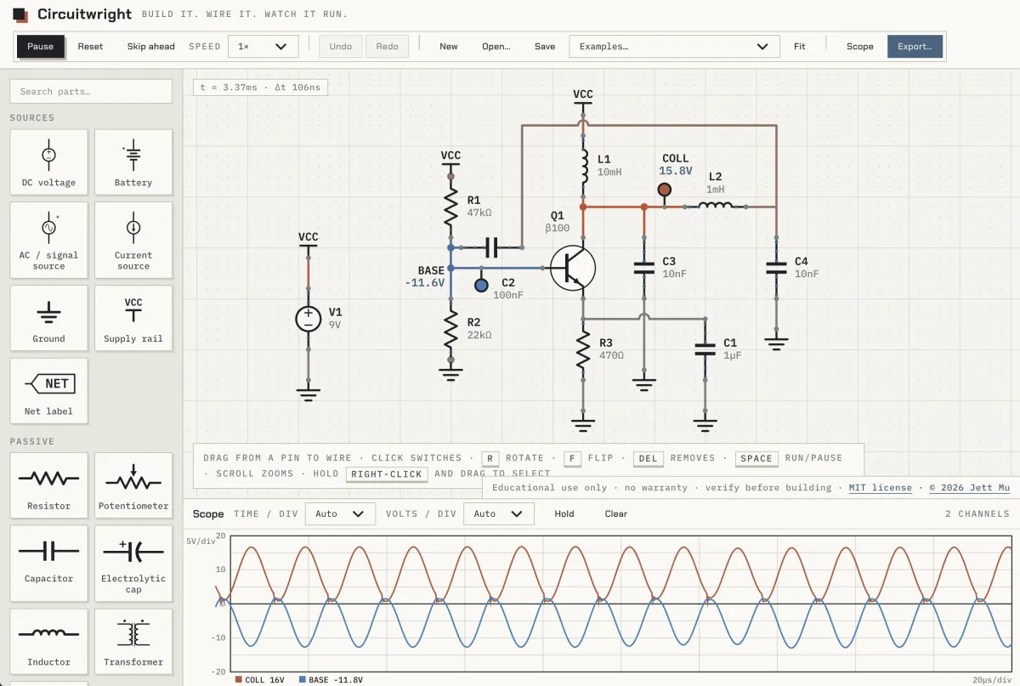The height and width of the screenshot is (686, 1020).
Task: Select the Net label part
Action: click(x=48, y=391)
